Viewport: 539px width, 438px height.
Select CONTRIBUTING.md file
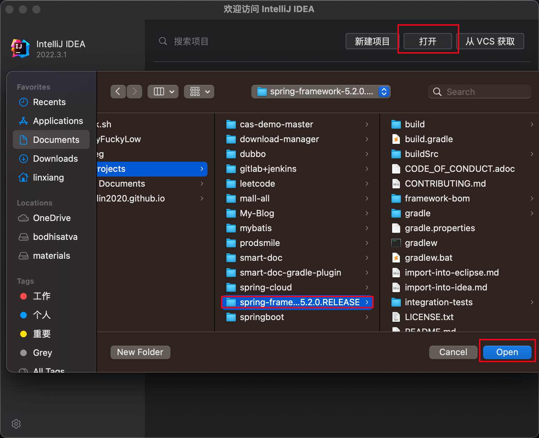[x=462, y=184]
